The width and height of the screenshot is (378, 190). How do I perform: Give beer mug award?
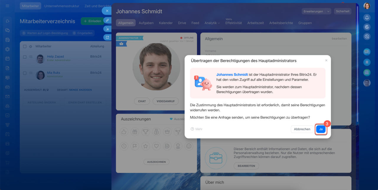point(167,146)
